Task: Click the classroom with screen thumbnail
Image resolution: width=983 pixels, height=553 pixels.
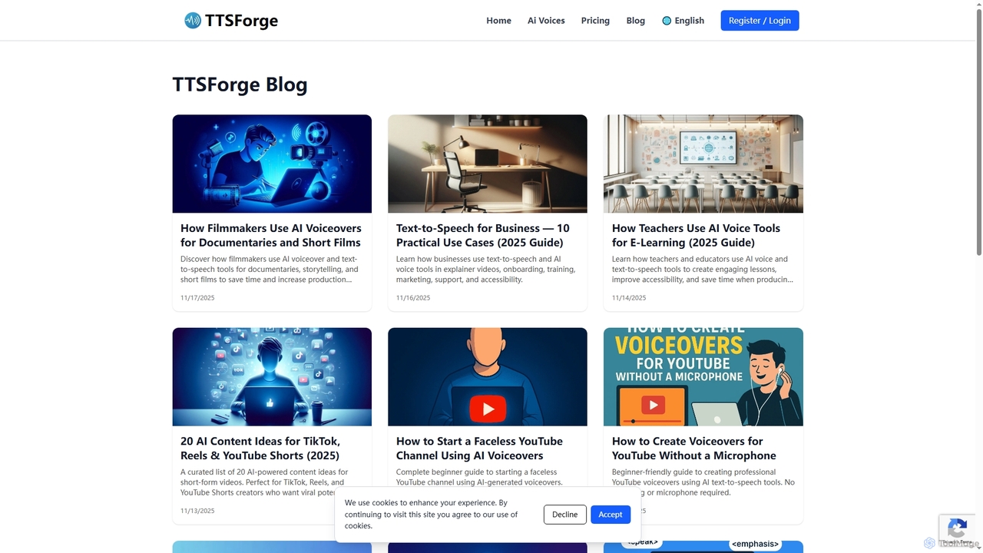Action: (703, 164)
